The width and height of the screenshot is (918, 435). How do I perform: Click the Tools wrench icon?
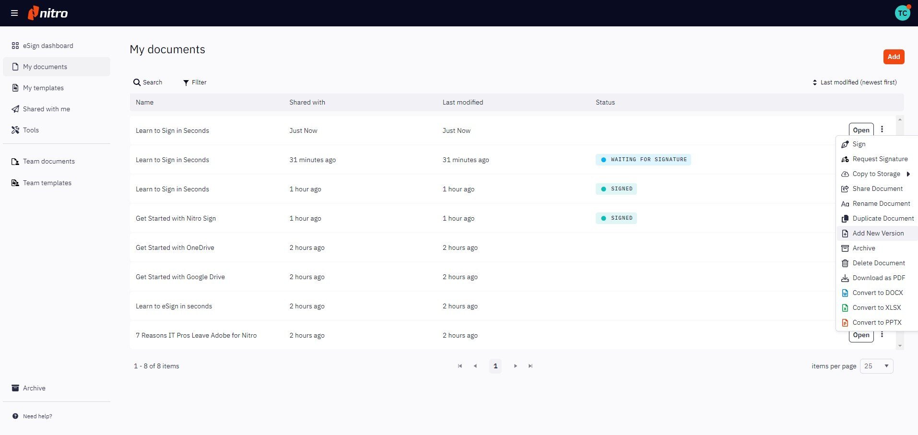coord(14,130)
